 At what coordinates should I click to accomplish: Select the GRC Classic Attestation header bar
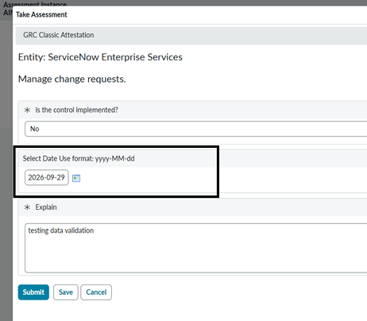(x=191, y=35)
